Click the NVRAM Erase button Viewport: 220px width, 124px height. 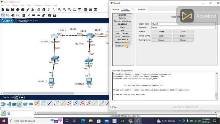[x=162, y=32]
